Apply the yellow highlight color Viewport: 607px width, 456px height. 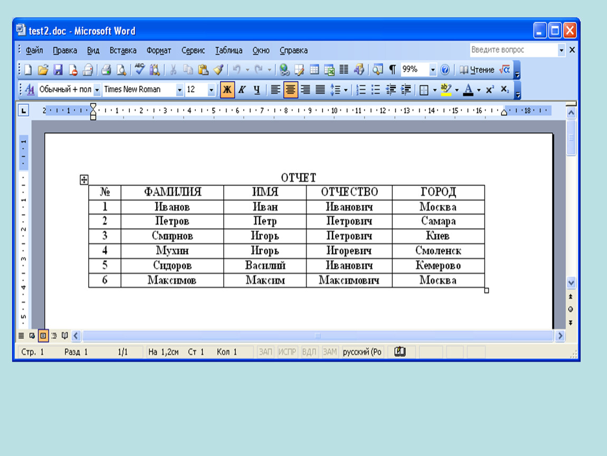[446, 90]
